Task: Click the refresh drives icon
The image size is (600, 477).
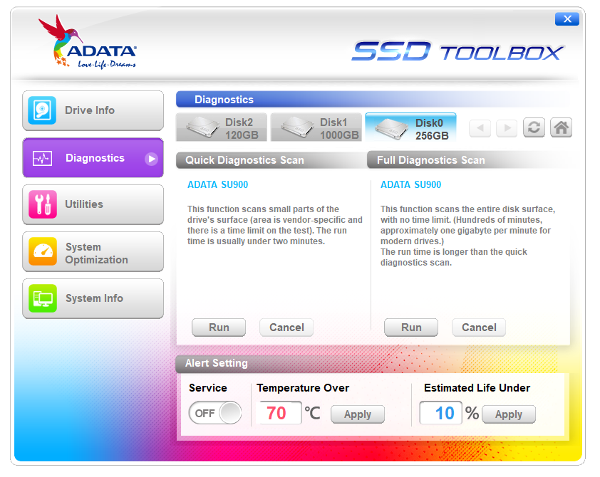Action: click(x=534, y=127)
